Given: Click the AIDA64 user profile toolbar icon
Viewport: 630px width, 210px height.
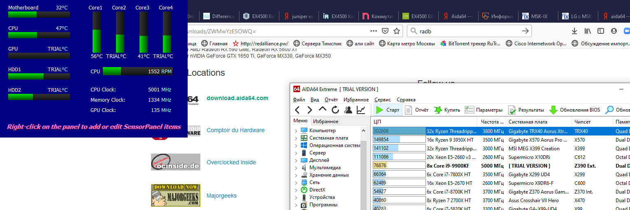Looking at the screenshot, I should click(x=348, y=110).
